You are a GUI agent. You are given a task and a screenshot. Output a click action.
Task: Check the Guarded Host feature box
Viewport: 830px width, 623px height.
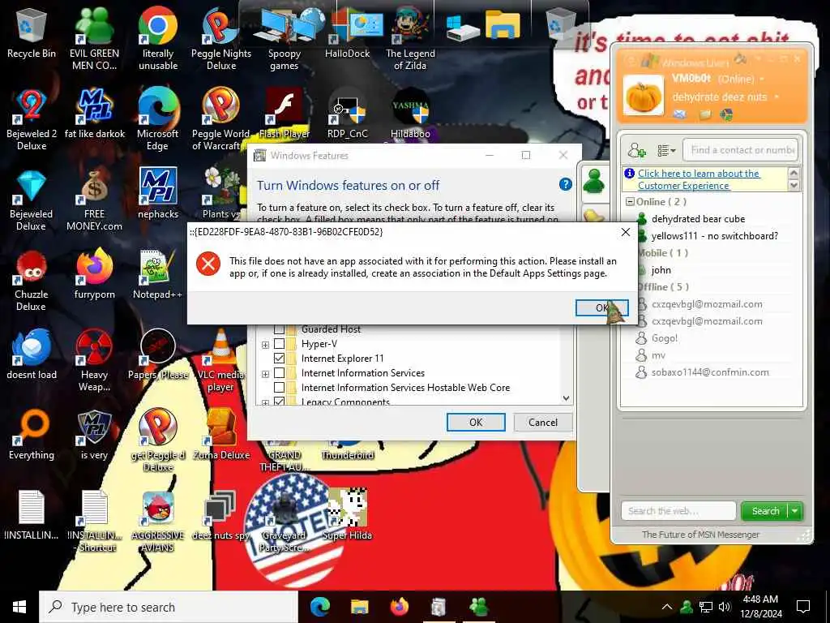(x=279, y=329)
